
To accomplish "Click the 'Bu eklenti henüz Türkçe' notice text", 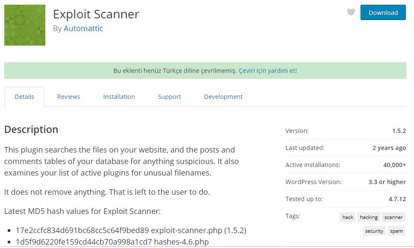I will [x=175, y=71].
